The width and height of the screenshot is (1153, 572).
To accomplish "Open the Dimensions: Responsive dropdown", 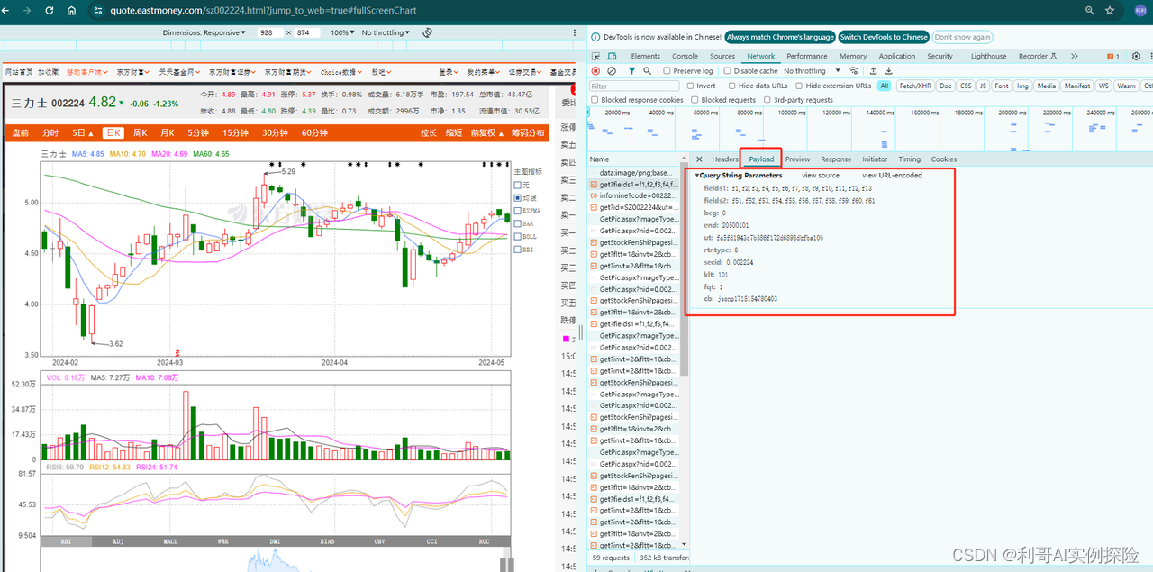I will pos(204,32).
